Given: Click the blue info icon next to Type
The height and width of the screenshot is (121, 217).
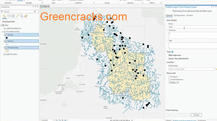Looking at the screenshot, I should point(172,52).
